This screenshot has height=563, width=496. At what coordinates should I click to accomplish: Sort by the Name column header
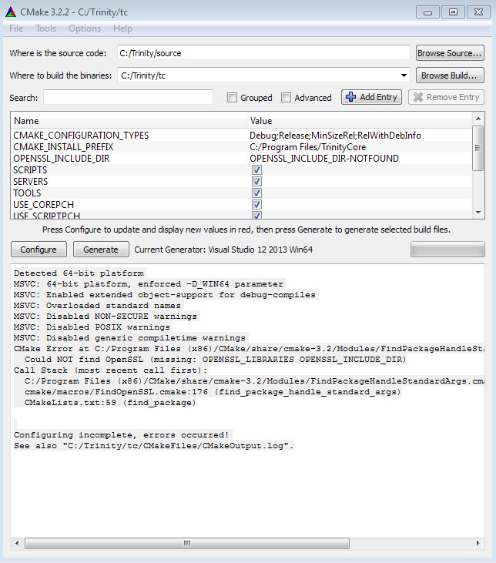tap(129, 121)
